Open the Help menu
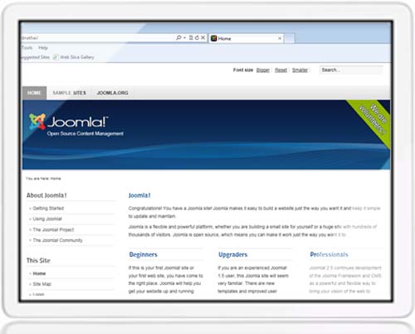 point(43,47)
